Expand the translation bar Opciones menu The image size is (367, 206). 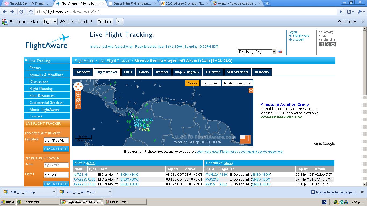(347, 22)
